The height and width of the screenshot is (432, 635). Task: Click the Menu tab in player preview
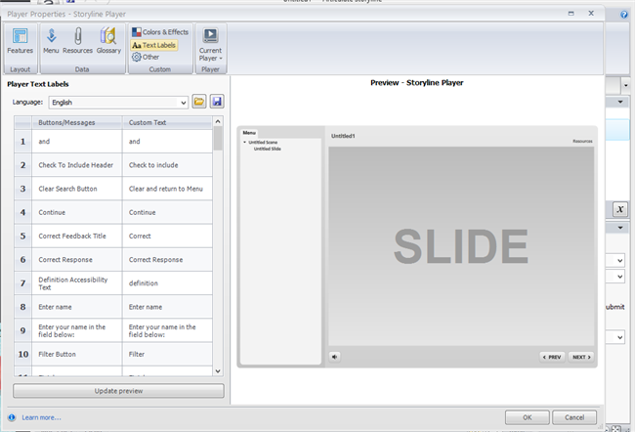tap(249, 133)
